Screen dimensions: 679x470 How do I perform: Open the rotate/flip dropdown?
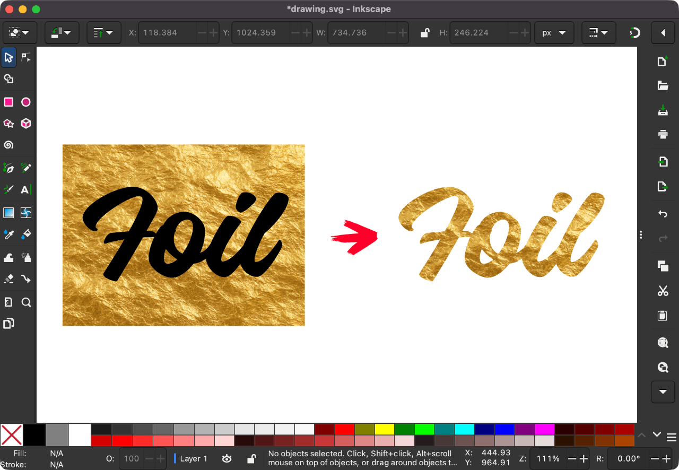(x=62, y=33)
